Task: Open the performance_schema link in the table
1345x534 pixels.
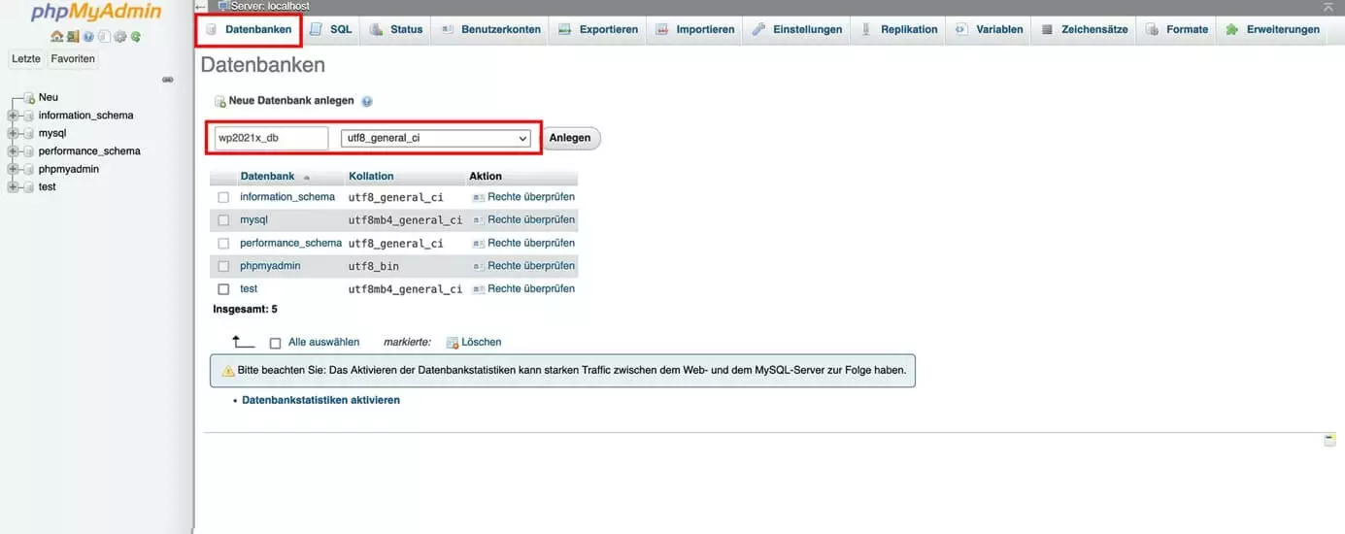Action: click(290, 243)
